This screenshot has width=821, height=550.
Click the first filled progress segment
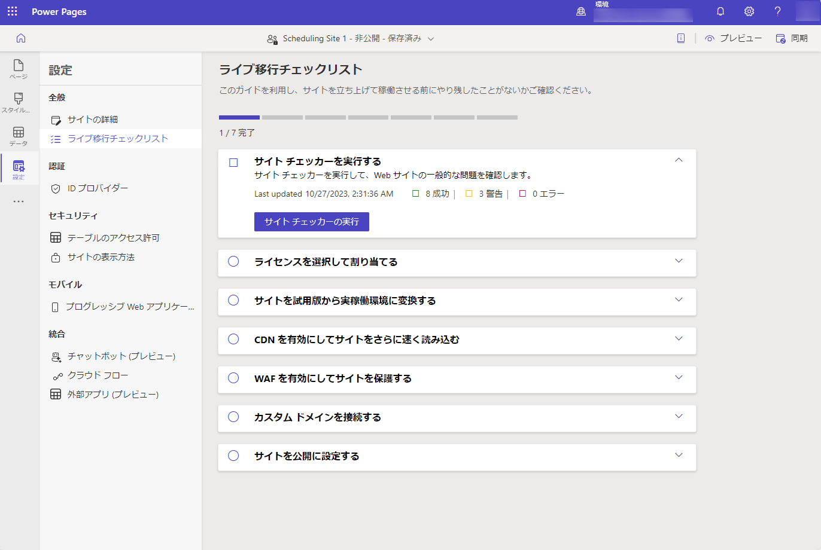239,117
